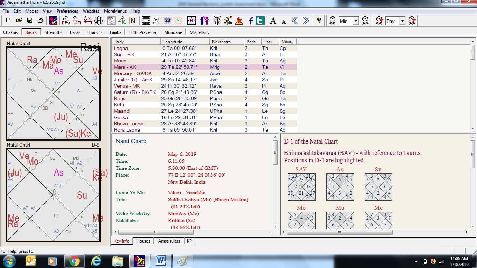Switch to the Mundane tab
Screen dimensions: 477x268
[x=173, y=32]
